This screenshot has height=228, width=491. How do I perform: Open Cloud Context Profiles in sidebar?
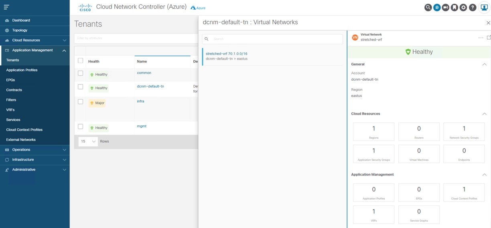(24, 130)
